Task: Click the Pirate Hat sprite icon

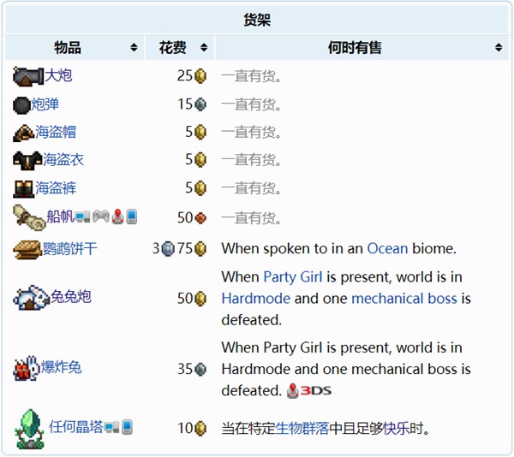Action: tap(24, 133)
